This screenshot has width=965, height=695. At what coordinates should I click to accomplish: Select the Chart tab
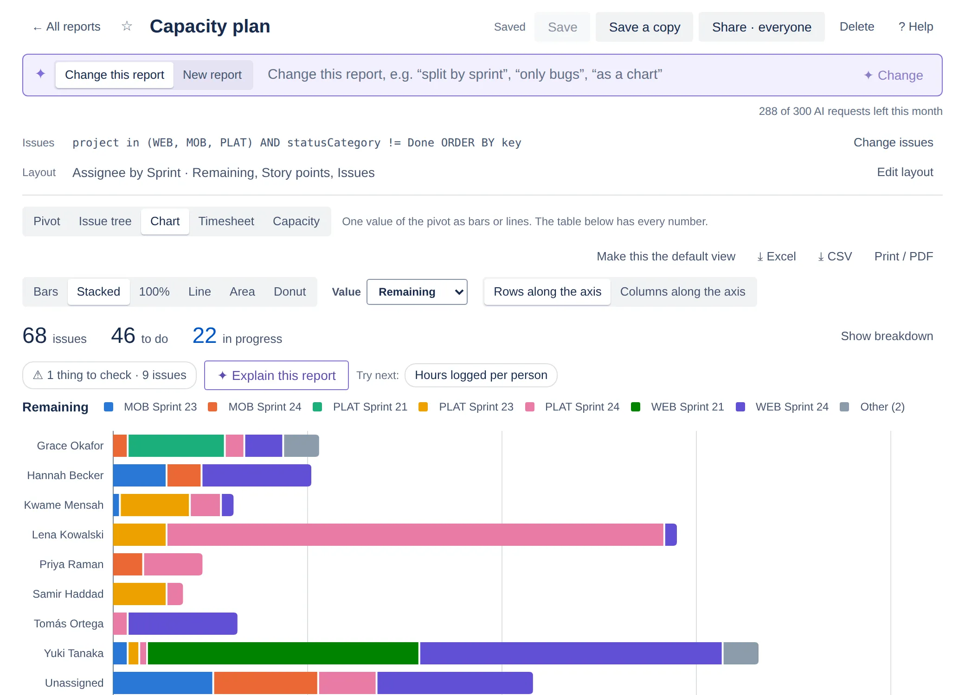click(x=165, y=221)
